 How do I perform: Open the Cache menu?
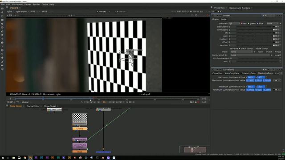[x=45, y=4]
